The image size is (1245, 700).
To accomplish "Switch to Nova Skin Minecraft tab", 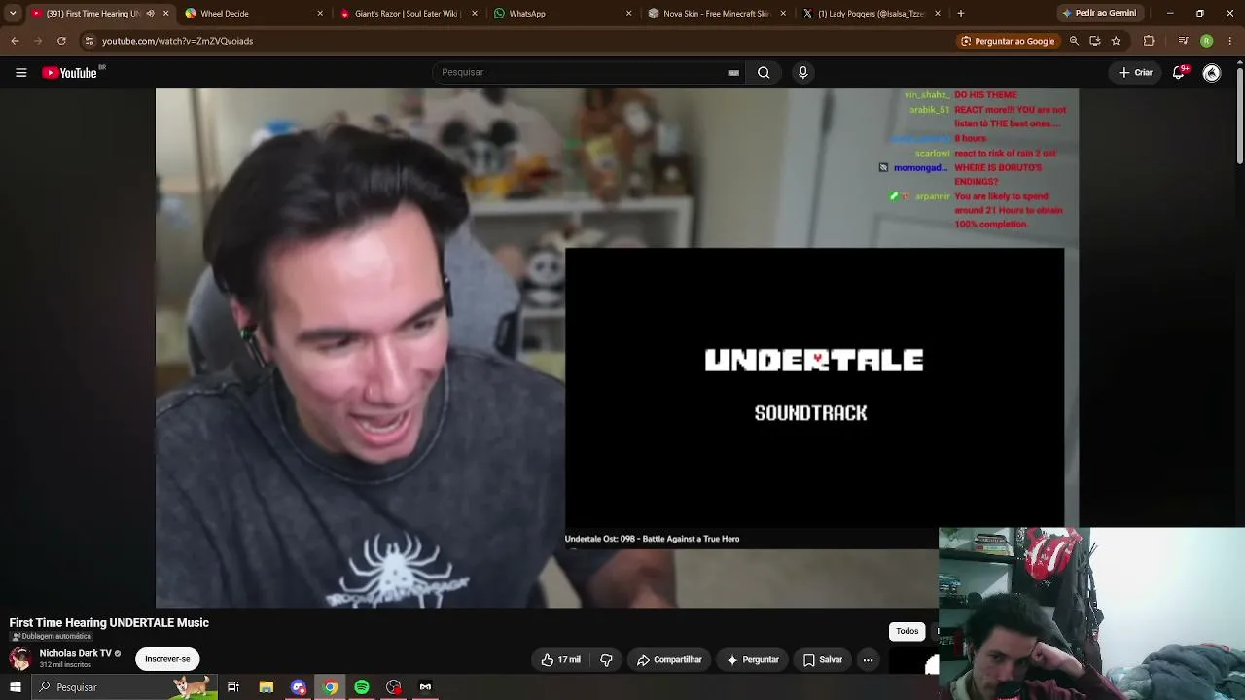I will (718, 14).
